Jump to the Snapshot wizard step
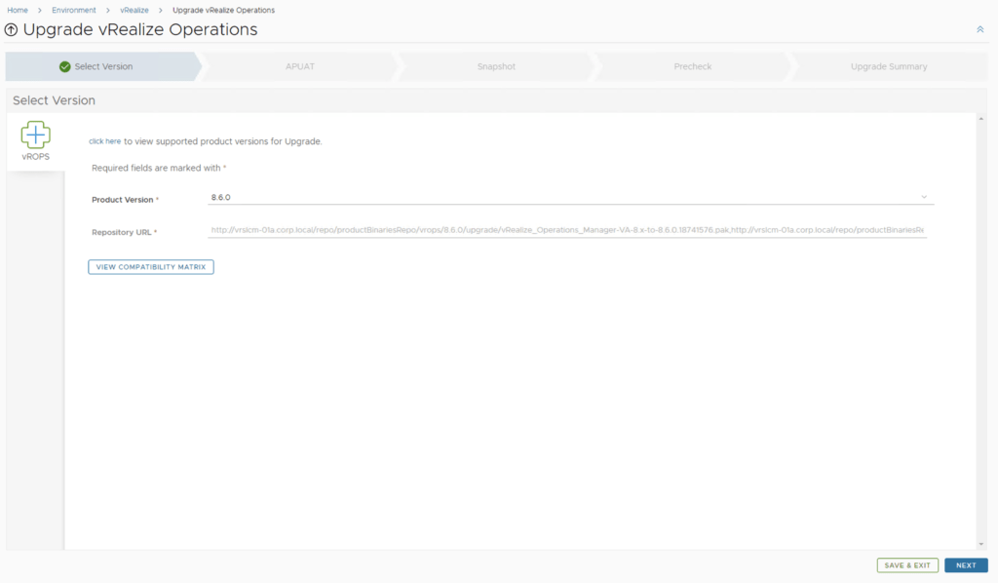The height and width of the screenshot is (583, 998). pos(496,67)
